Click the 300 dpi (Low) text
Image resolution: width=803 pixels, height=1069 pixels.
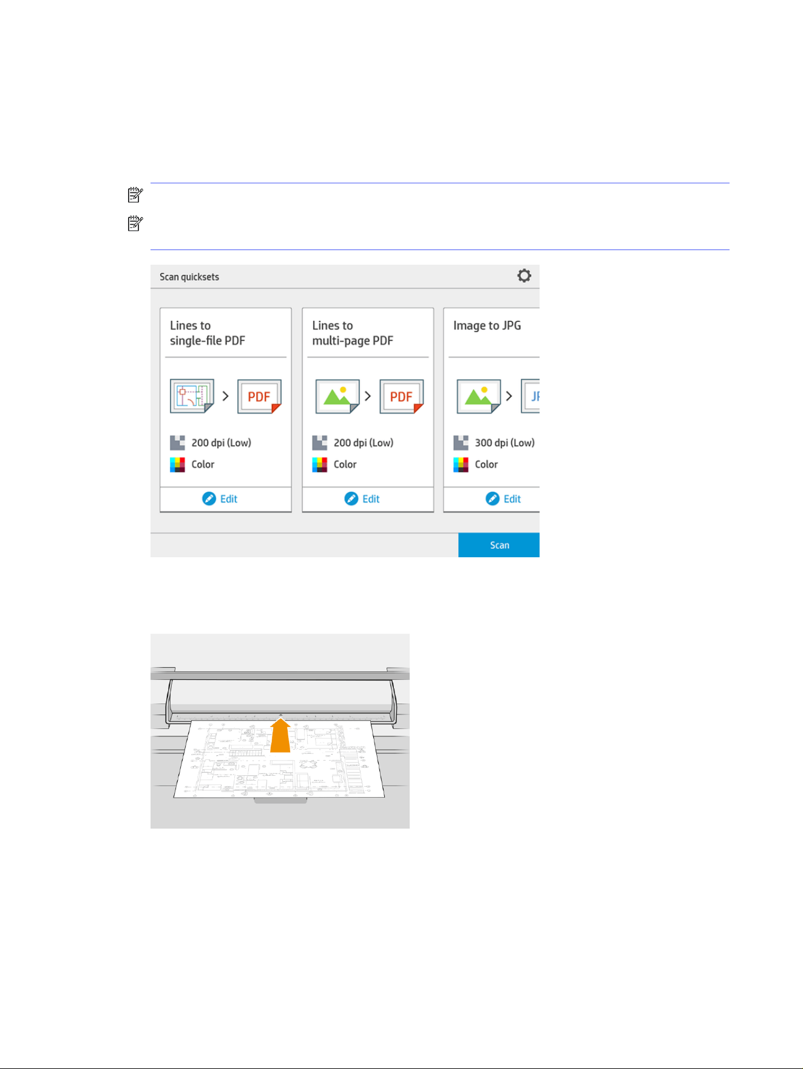tap(505, 443)
